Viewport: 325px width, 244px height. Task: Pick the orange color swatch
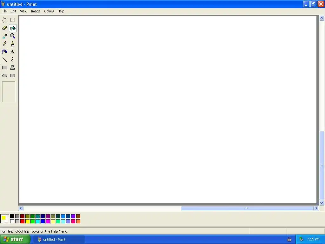click(78, 221)
